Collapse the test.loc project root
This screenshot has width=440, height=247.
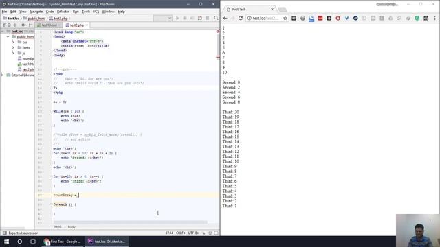pos(3,31)
